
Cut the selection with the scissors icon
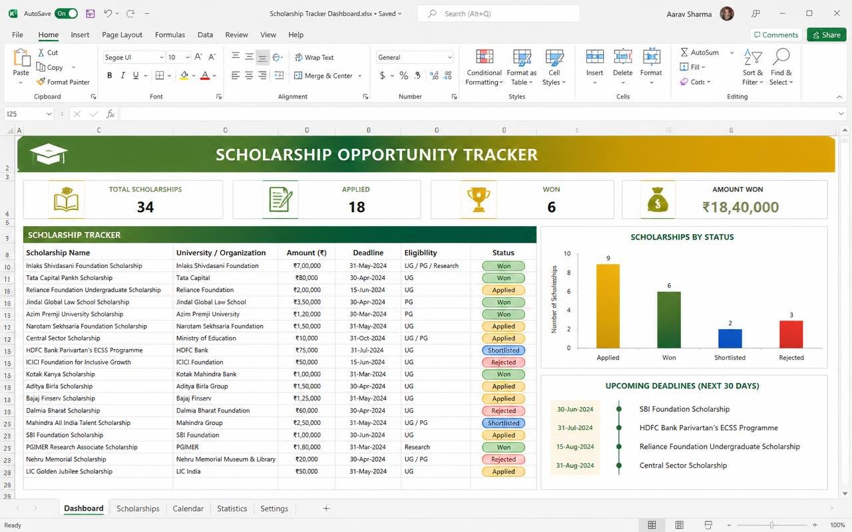41,53
